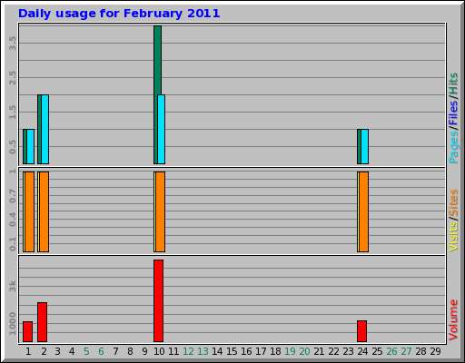Click the day '21' axis label
Image resolution: width=465 pixels, height=363 pixels.
point(319,351)
